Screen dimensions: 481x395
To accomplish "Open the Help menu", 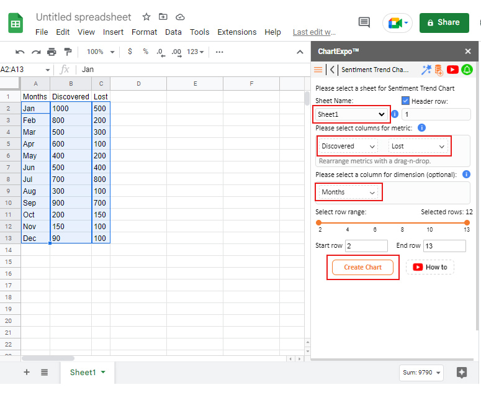I will coord(272,32).
